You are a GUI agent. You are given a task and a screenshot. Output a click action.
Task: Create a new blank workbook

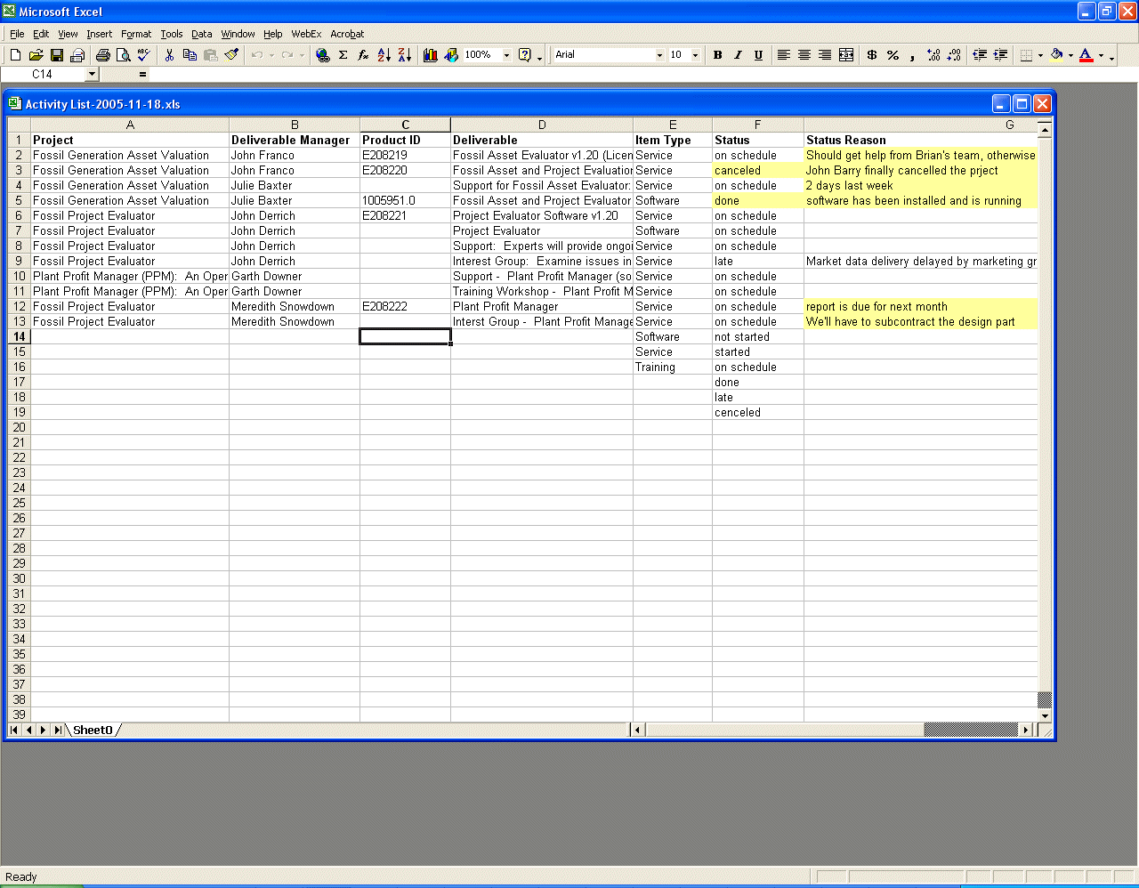point(15,55)
